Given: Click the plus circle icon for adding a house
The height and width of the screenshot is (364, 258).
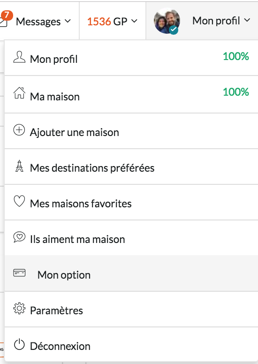Looking at the screenshot, I should tap(19, 130).
